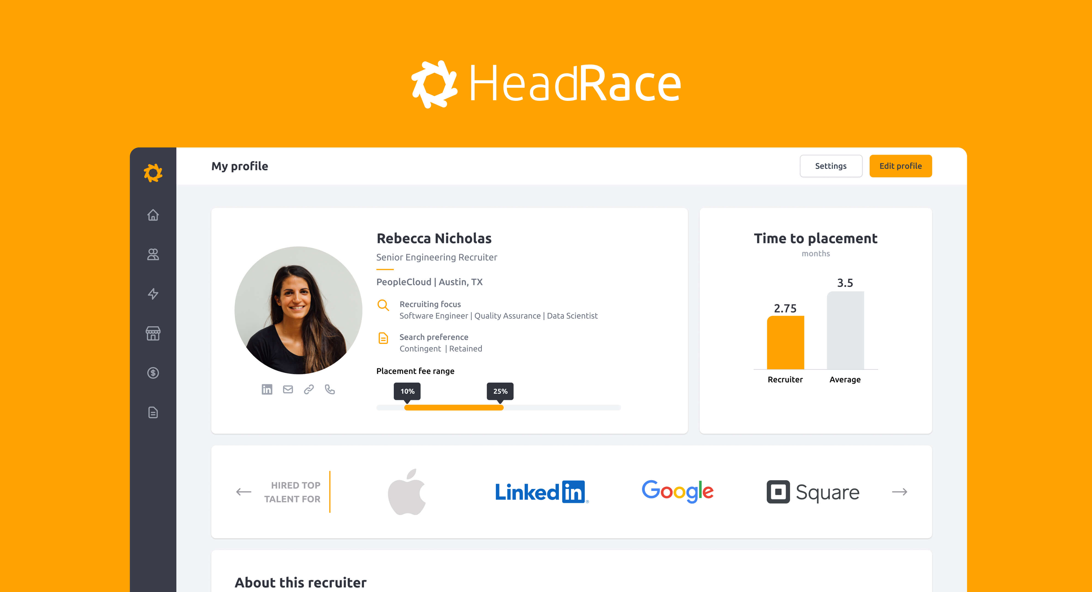Open the people/candidates sidebar icon
Image resolution: width=1092 pixels, height=592 pixels.
click(153, 254)
